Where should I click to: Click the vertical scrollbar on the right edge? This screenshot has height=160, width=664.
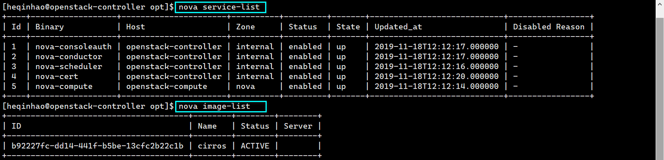click(660, 80)
